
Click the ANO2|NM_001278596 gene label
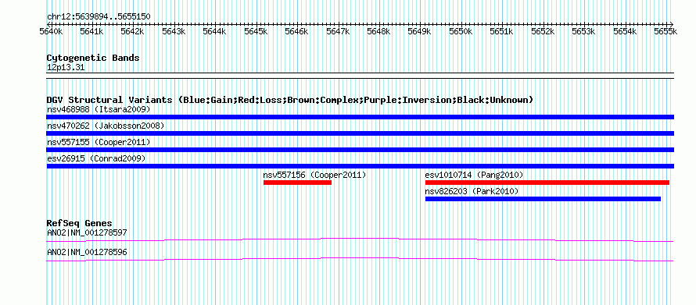[x=87, y=252]
